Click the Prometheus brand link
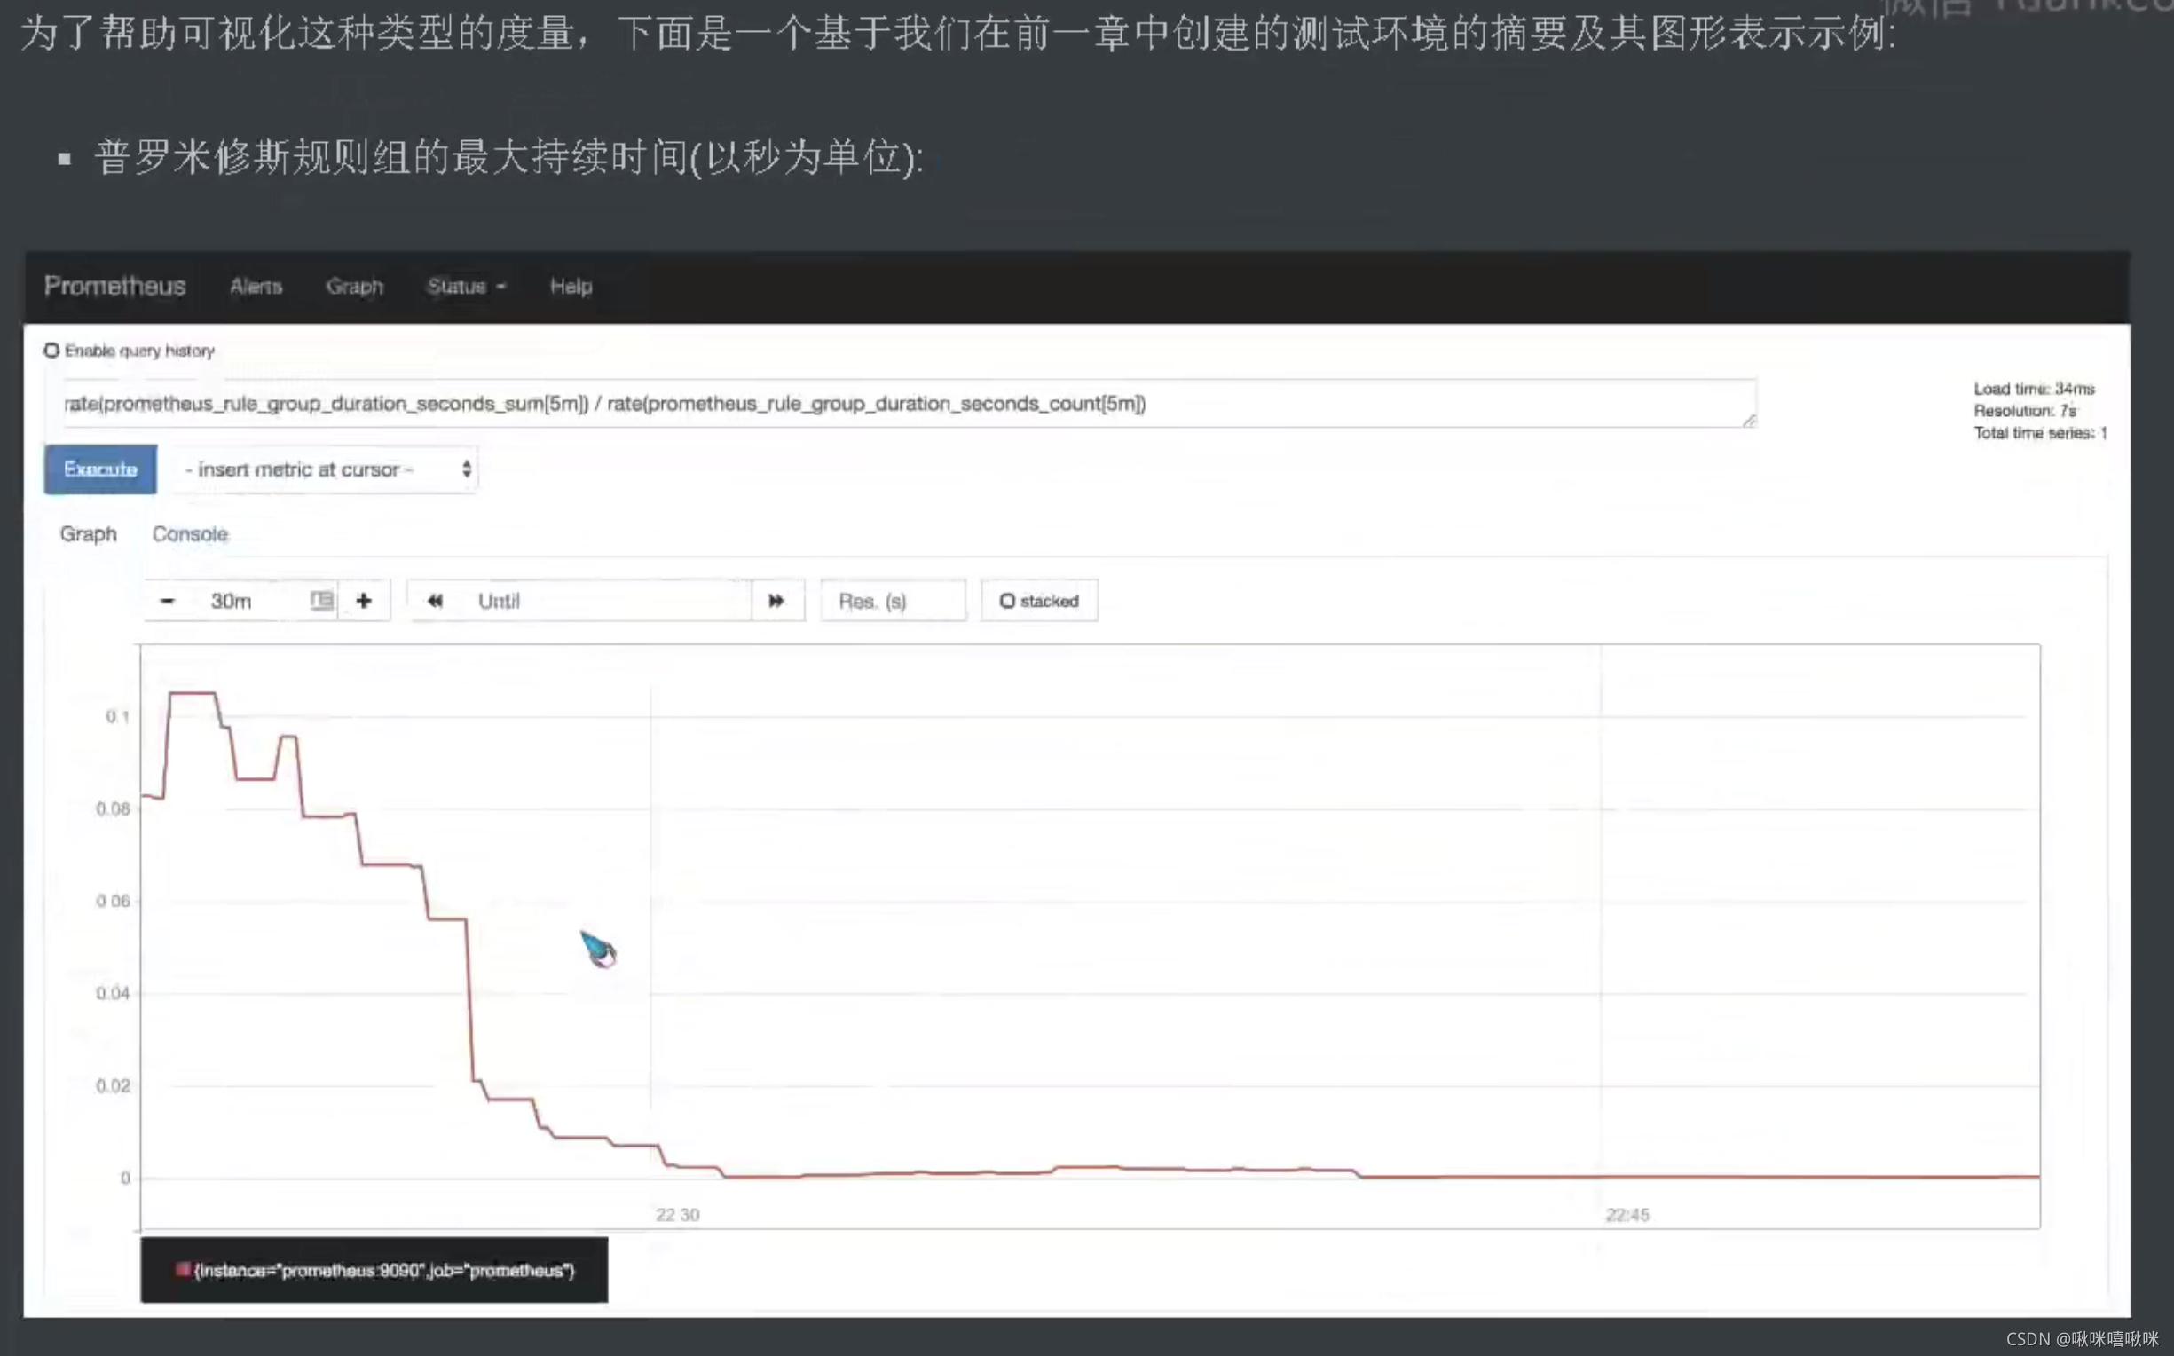This screenshot has height=1356, width=2174. [x=114, y=286]
